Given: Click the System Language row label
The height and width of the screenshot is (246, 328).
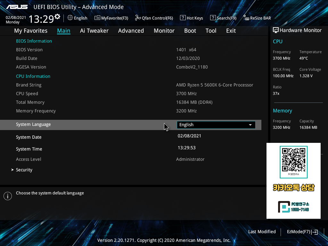Looking at the screenshot, I should 33,125.
